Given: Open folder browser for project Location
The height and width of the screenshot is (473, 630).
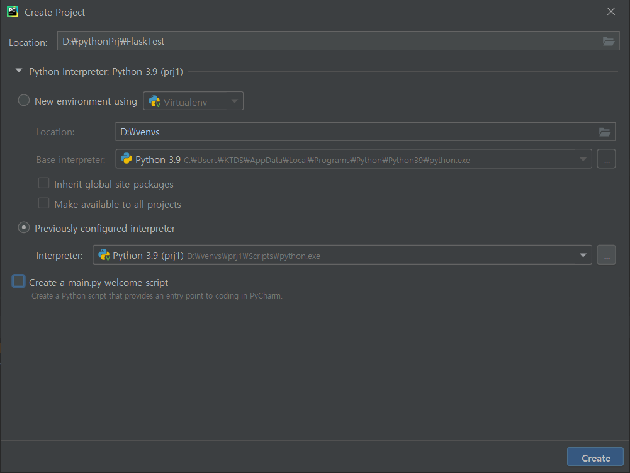Looking at the screenshot, I should coord(609,41).
